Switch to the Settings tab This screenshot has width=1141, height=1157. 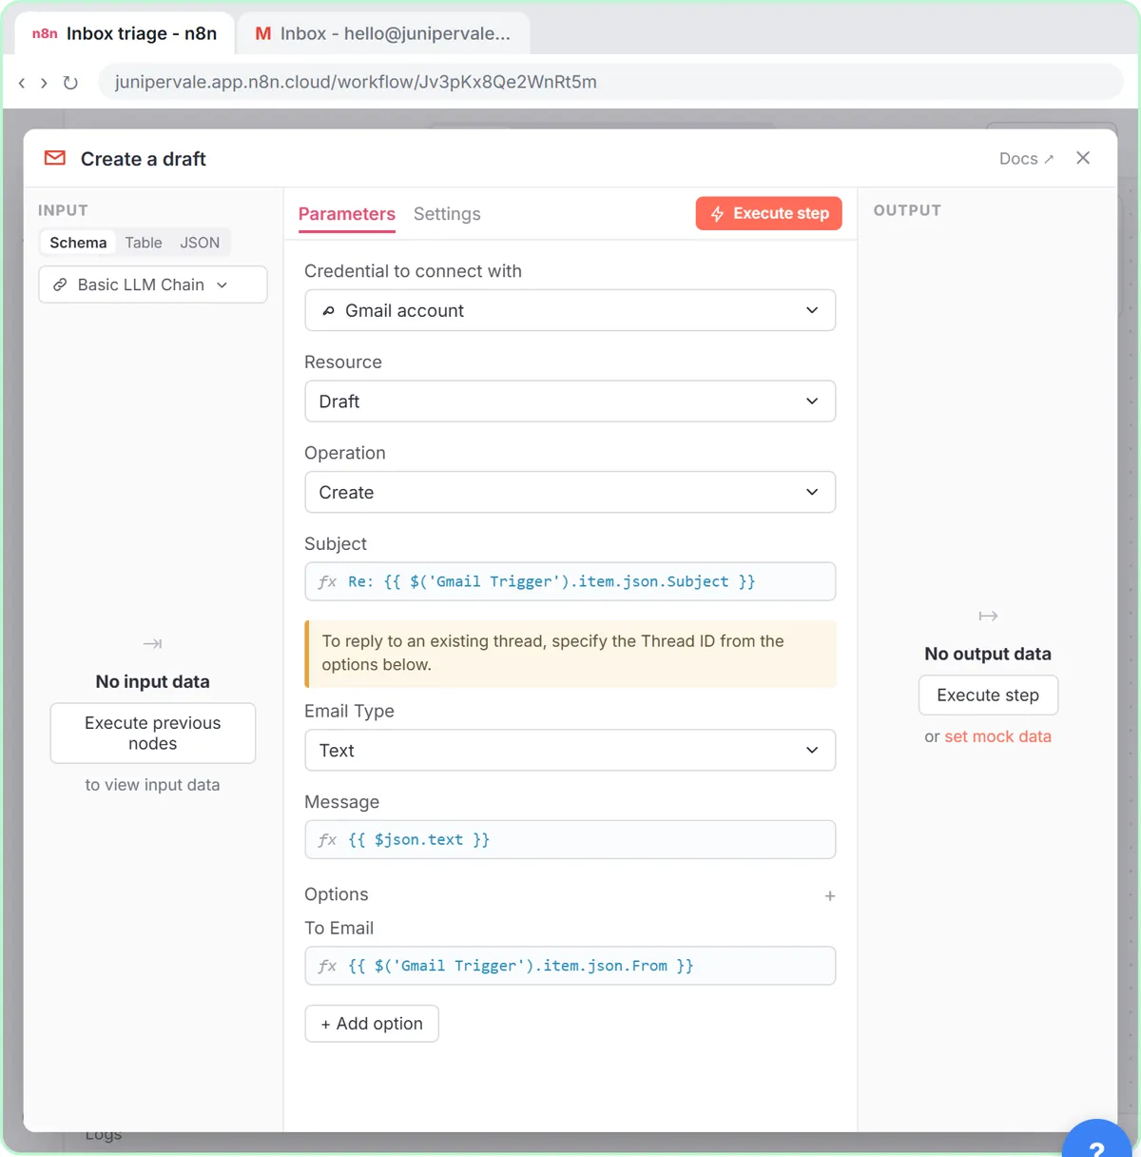(x=447, y=214)
